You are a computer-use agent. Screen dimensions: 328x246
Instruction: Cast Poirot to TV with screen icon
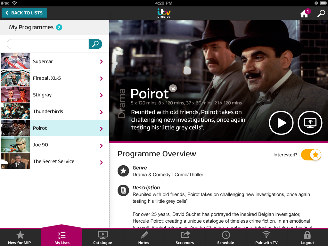(310, 123)
